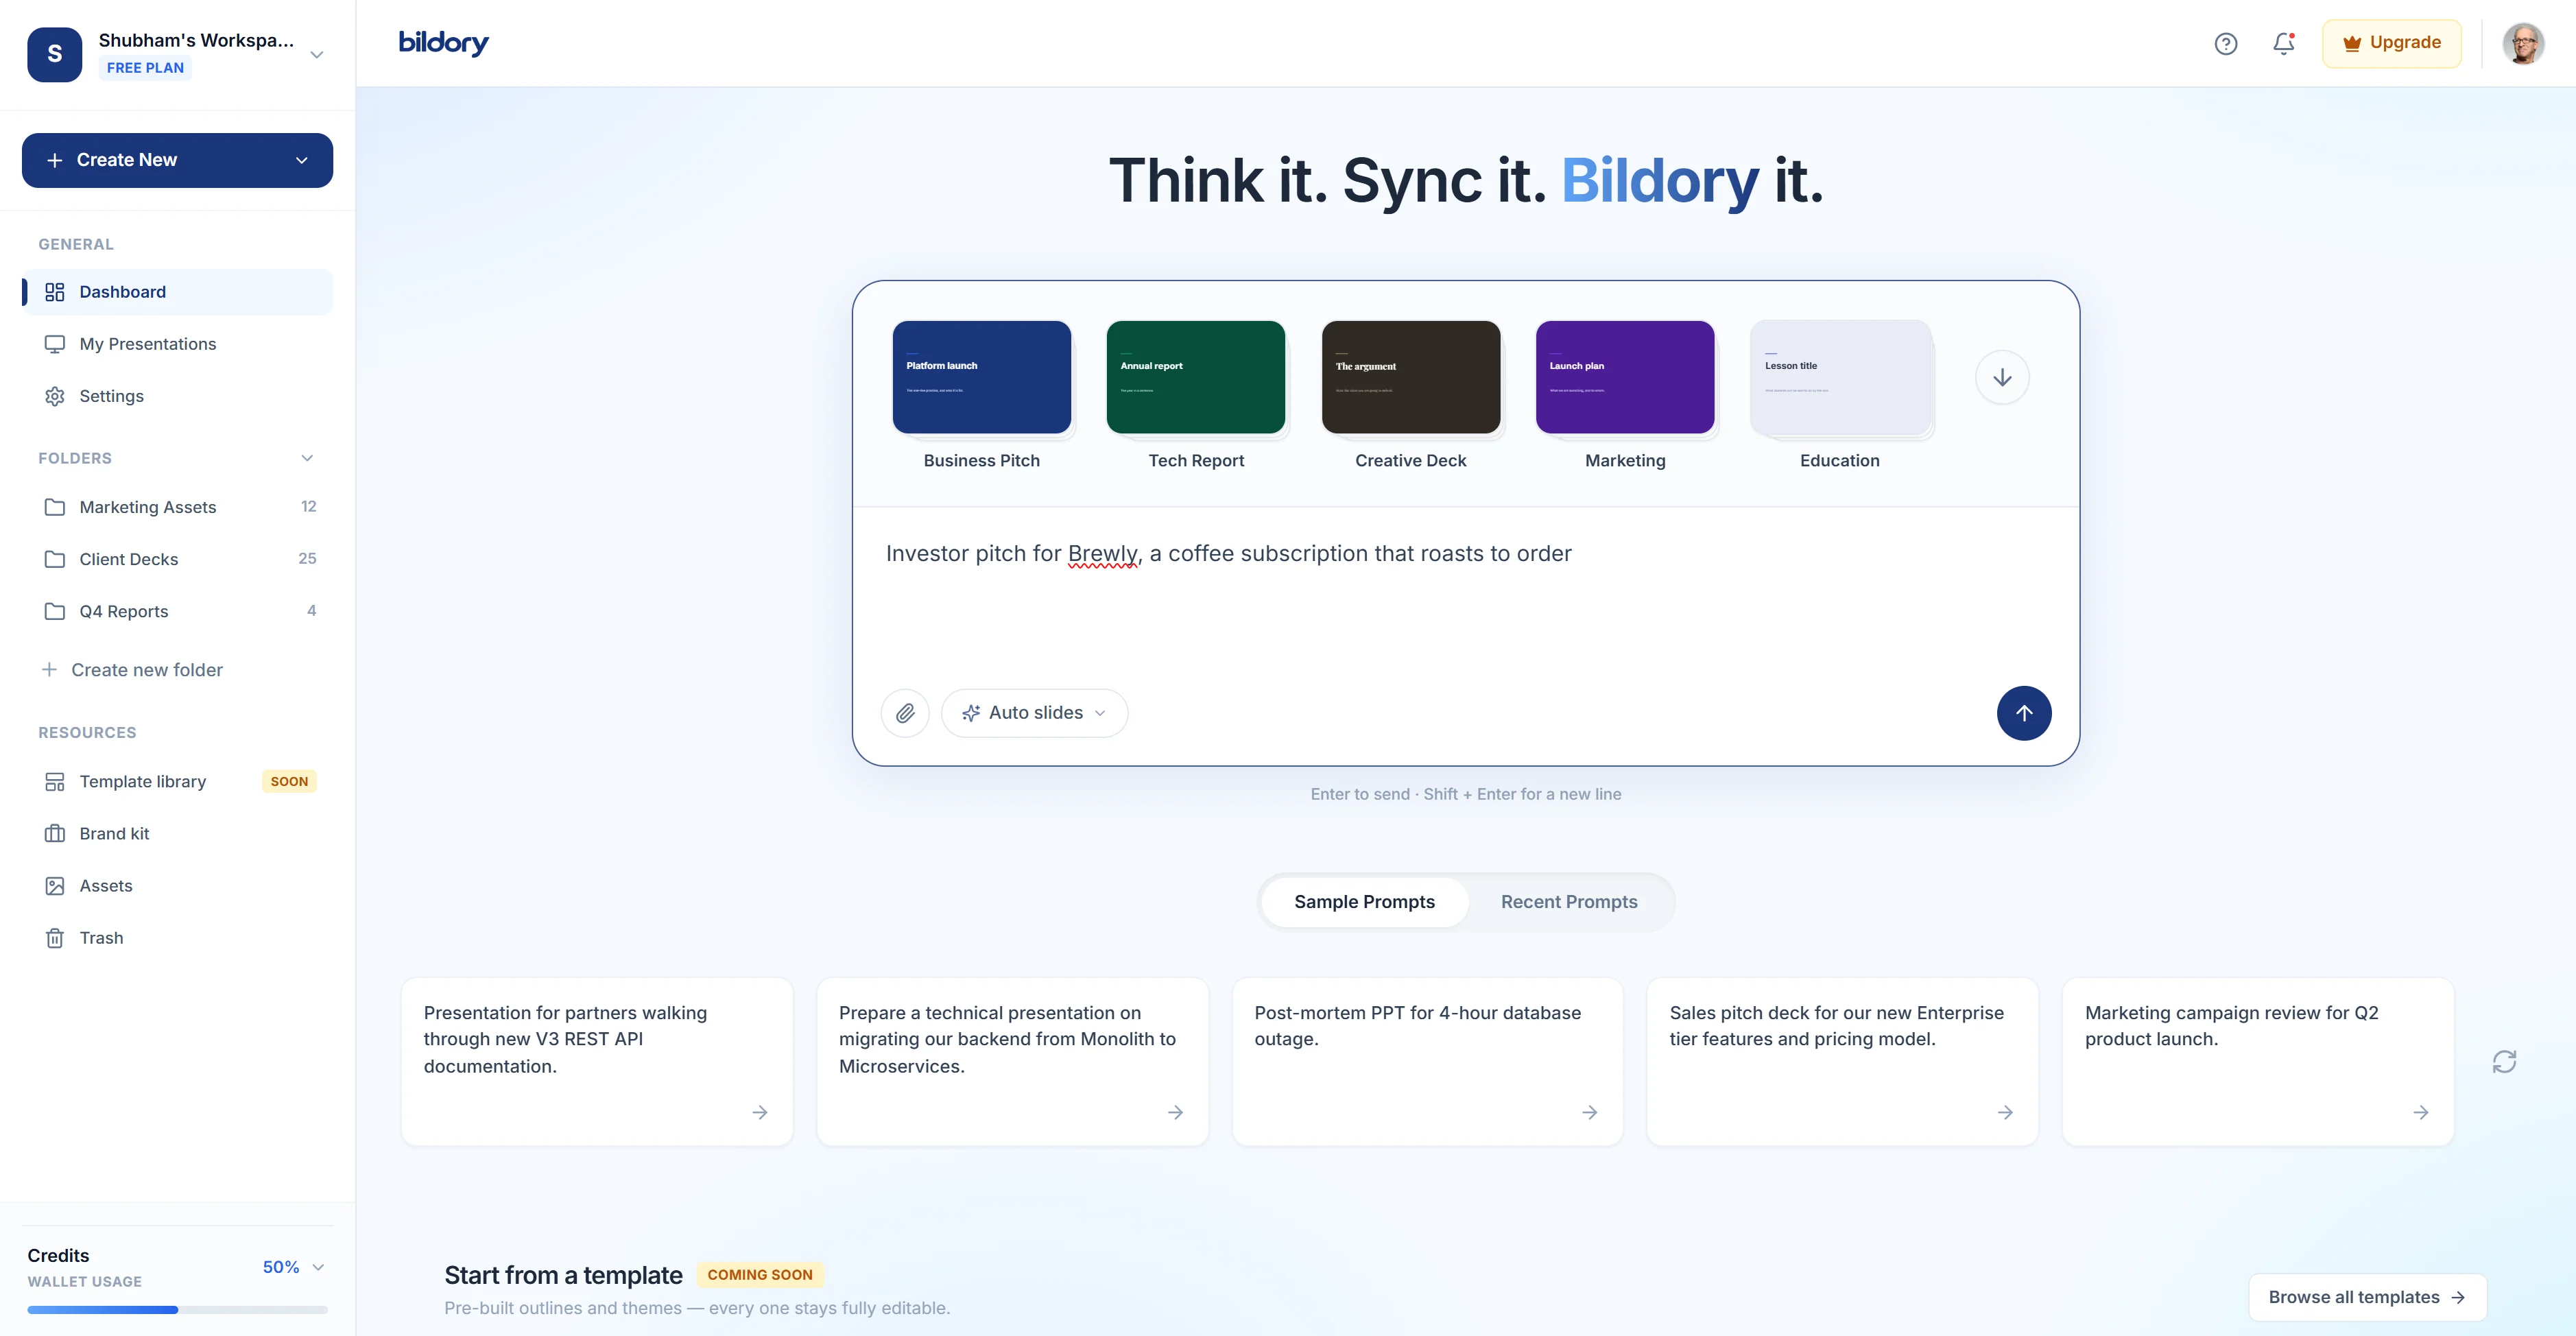The height and width of the screenshot is (1336, 2576).
Task: Select Dashboard in the sidebar
Action: [x=177, y=292]
